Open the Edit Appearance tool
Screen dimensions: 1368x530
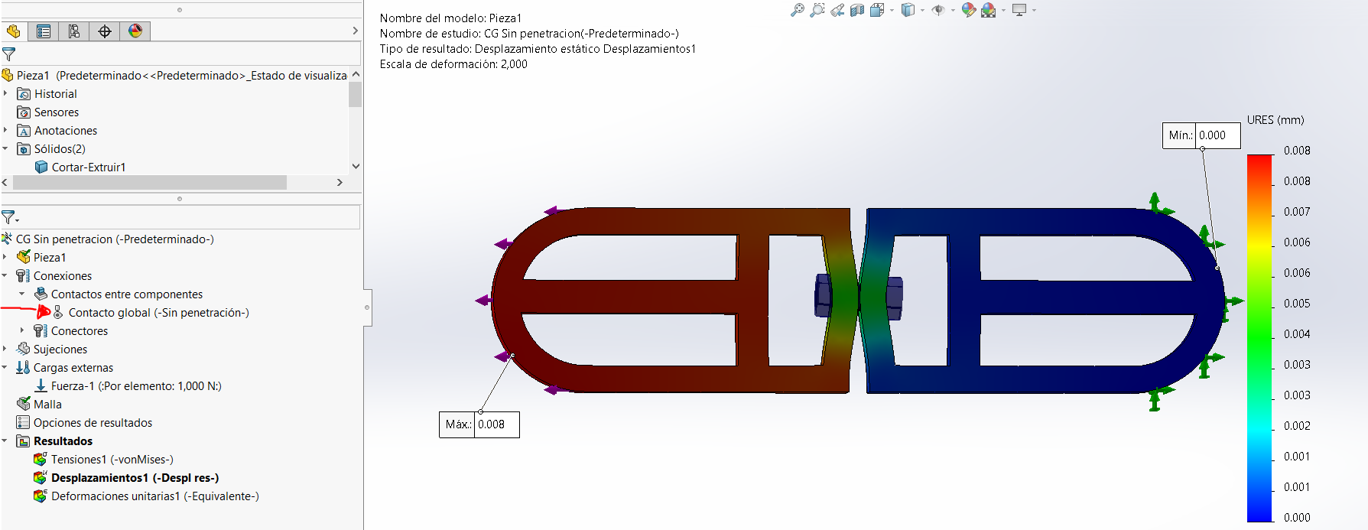[x=969, y=10]
